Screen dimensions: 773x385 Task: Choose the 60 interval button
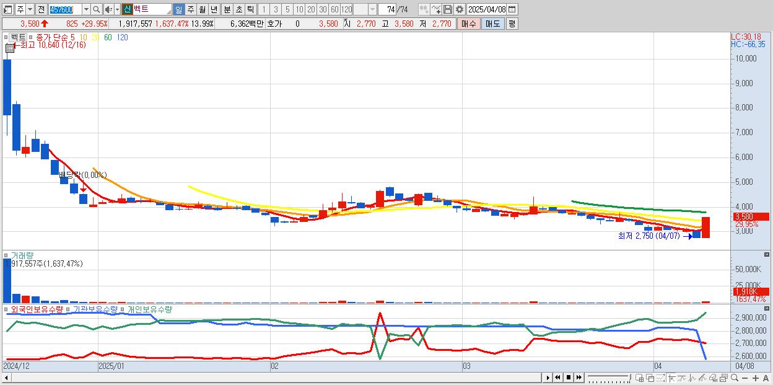[x=334, y=9]
